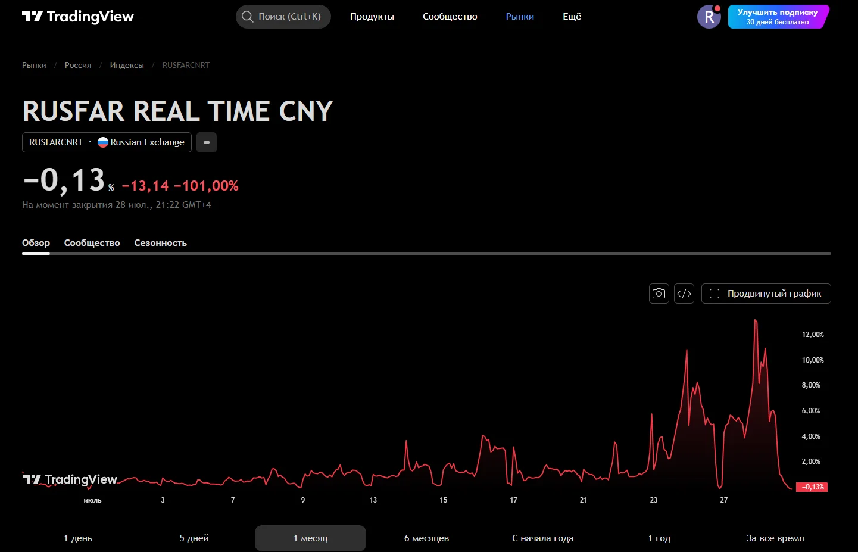Click the RUSFAR REAL TIME CNY heading
Screen dimensions: 858x552
[x=177, y=111]
